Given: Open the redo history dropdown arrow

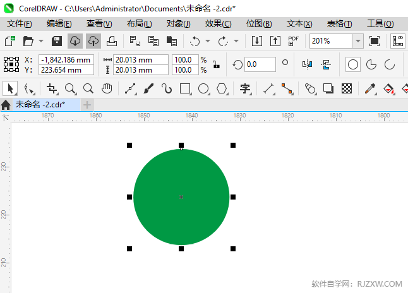Looking at the screenshot, I should [x=236, y=41].
